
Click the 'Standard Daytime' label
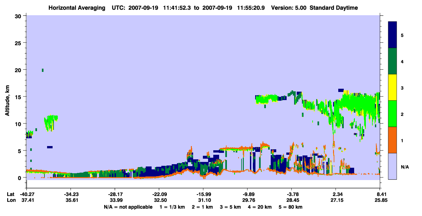tap(334, 8)
